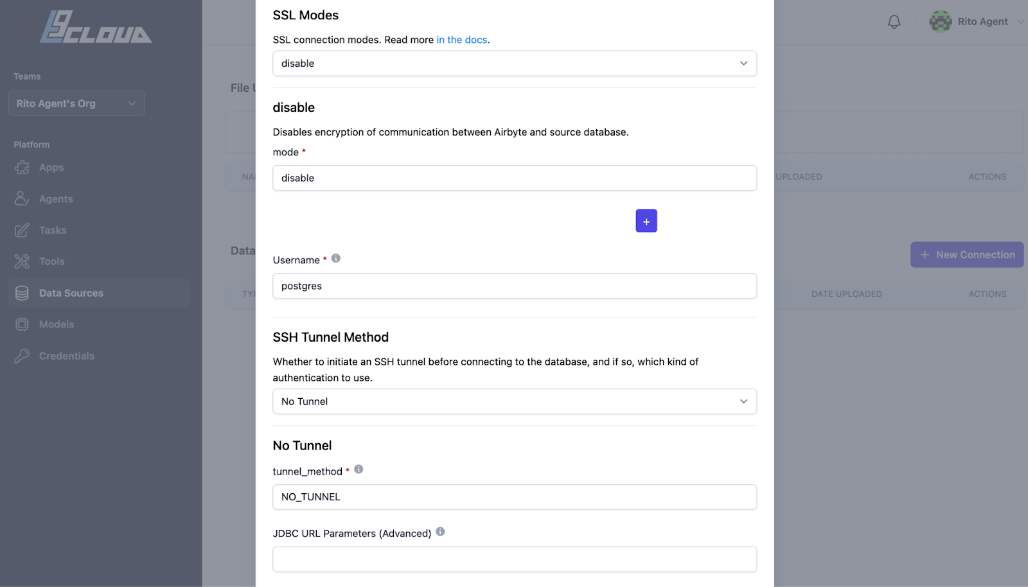Image resolution: width=1028 pixels, height=587 pixels.
Task: Click the New Connection button
Action: (x=967, y=255)
